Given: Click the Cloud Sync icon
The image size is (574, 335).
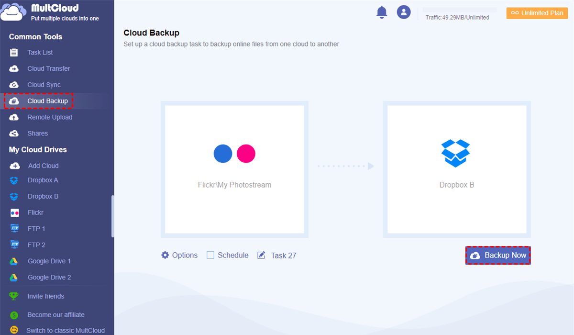Looking at the screenshot, I should coord(14,85).
